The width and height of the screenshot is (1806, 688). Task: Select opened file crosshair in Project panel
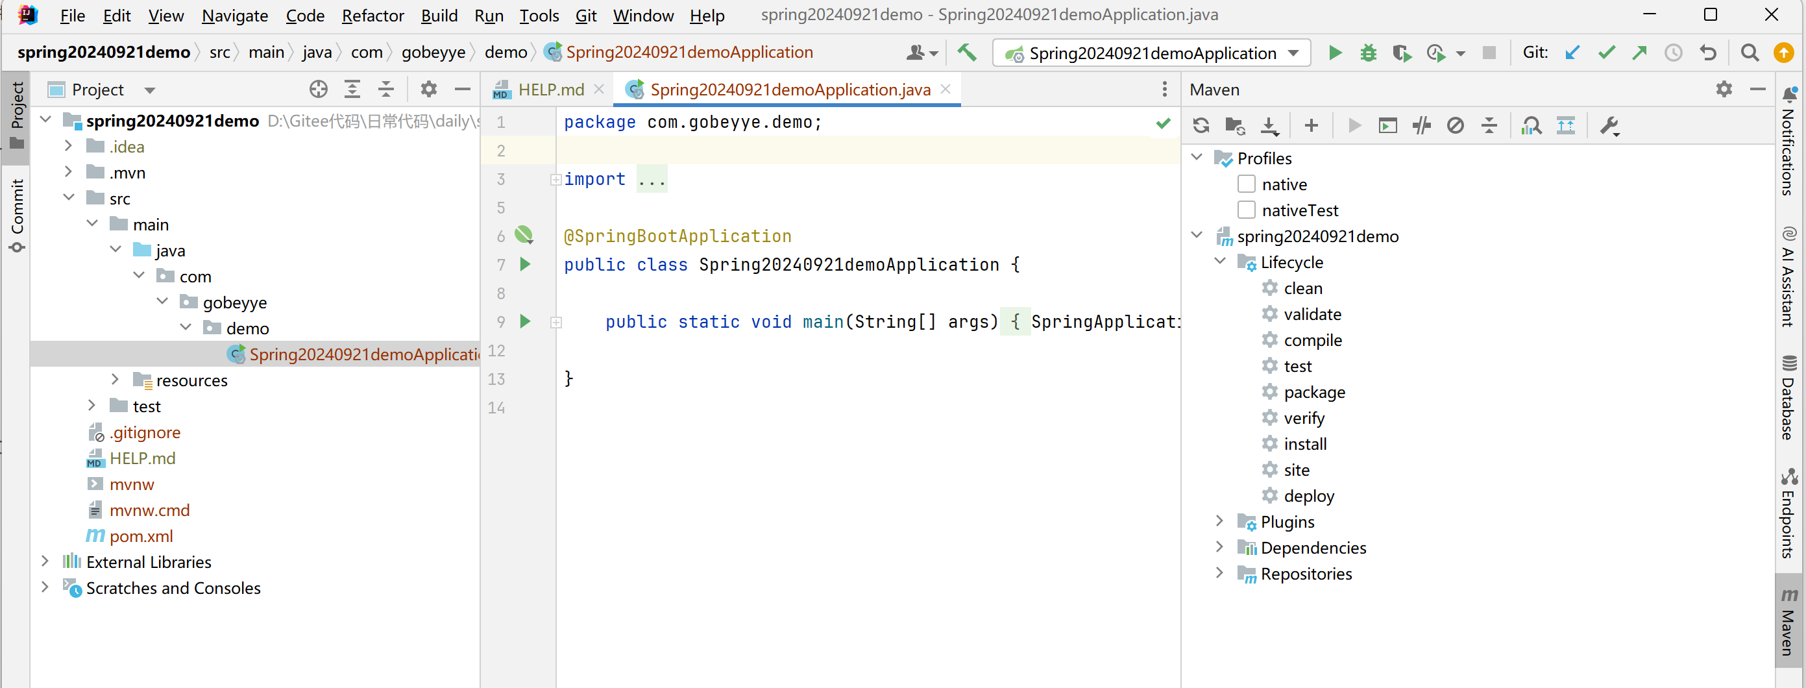318,89
